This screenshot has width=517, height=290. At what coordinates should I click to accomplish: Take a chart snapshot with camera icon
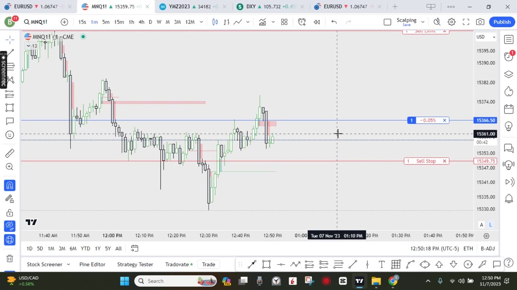(x=480, y=22)
